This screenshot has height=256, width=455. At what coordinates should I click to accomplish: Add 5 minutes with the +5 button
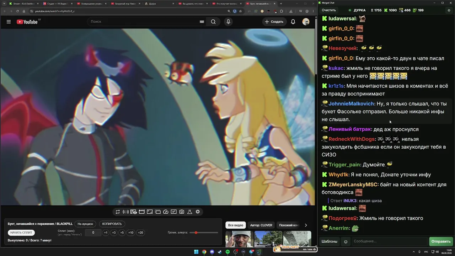click(x=122, y=233)
